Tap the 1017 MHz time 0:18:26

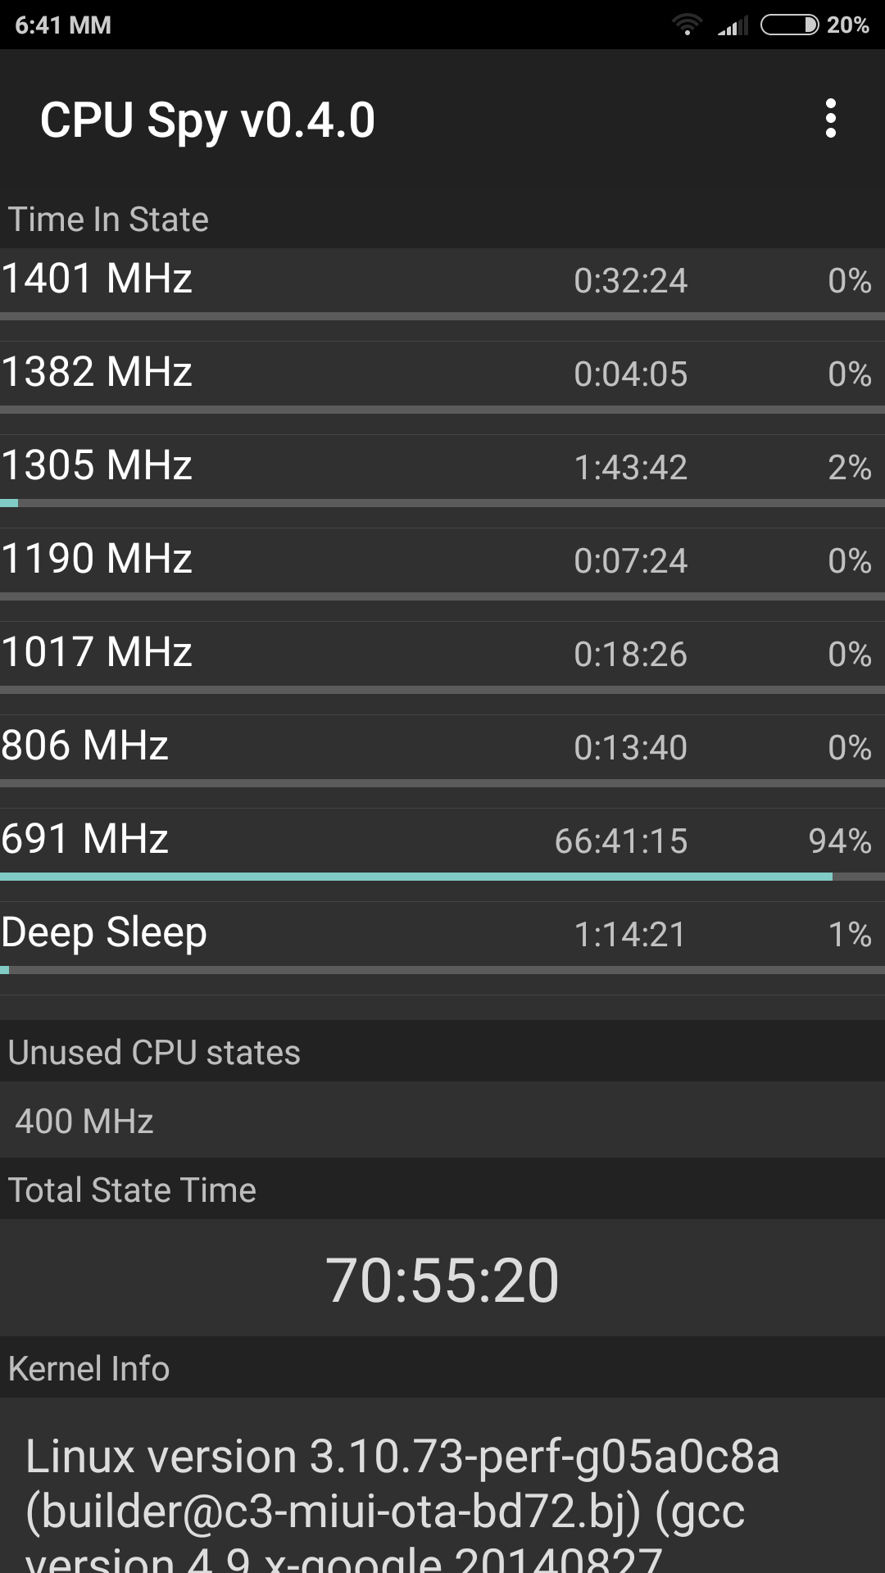coord(630,655)
